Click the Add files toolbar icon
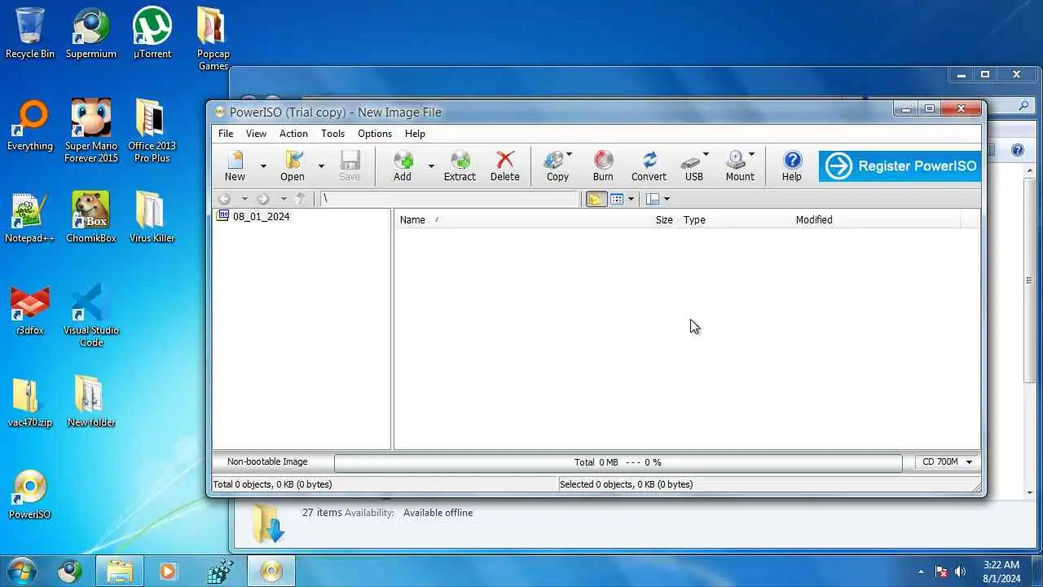The width and height of the screenshot is (1043, 587). [x=403, y=166]
